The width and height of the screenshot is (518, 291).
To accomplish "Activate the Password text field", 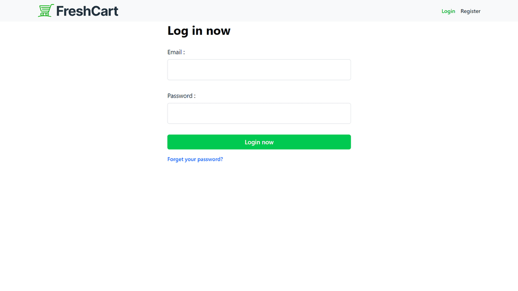I will (x=259, y=113).
